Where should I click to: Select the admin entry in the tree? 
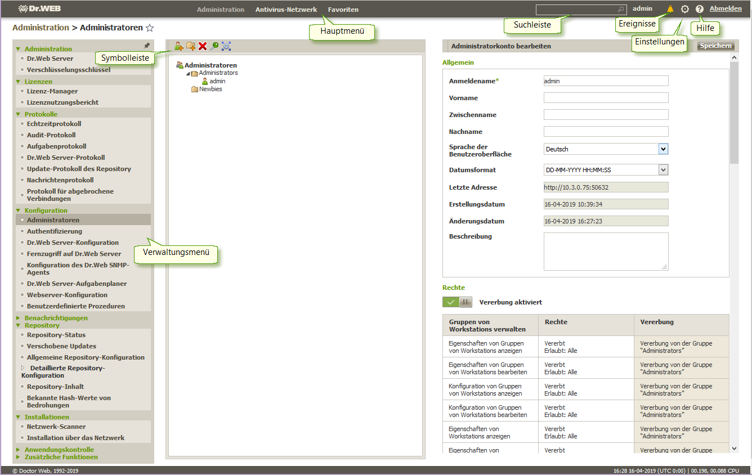tap(217, 81)
